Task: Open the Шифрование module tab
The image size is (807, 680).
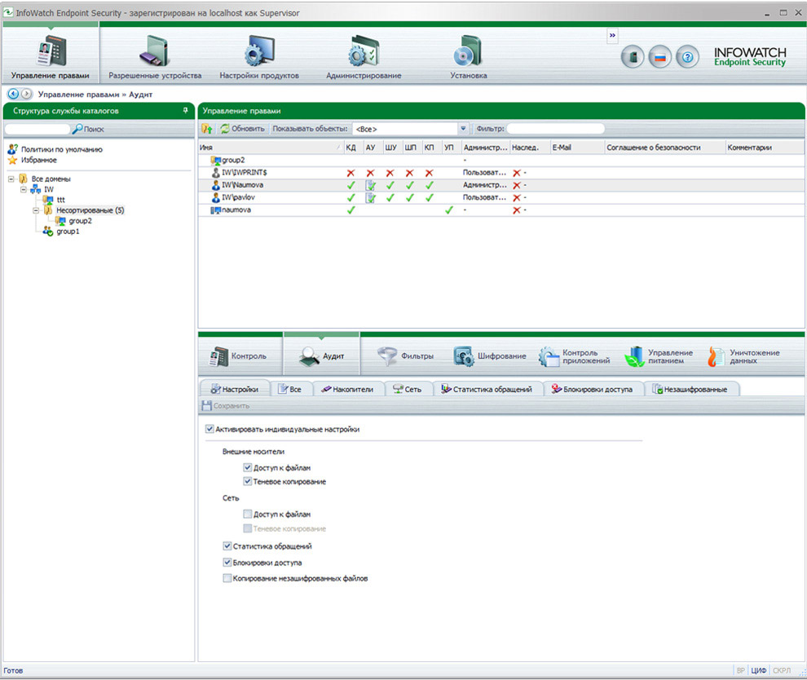Action: point(490,356)
